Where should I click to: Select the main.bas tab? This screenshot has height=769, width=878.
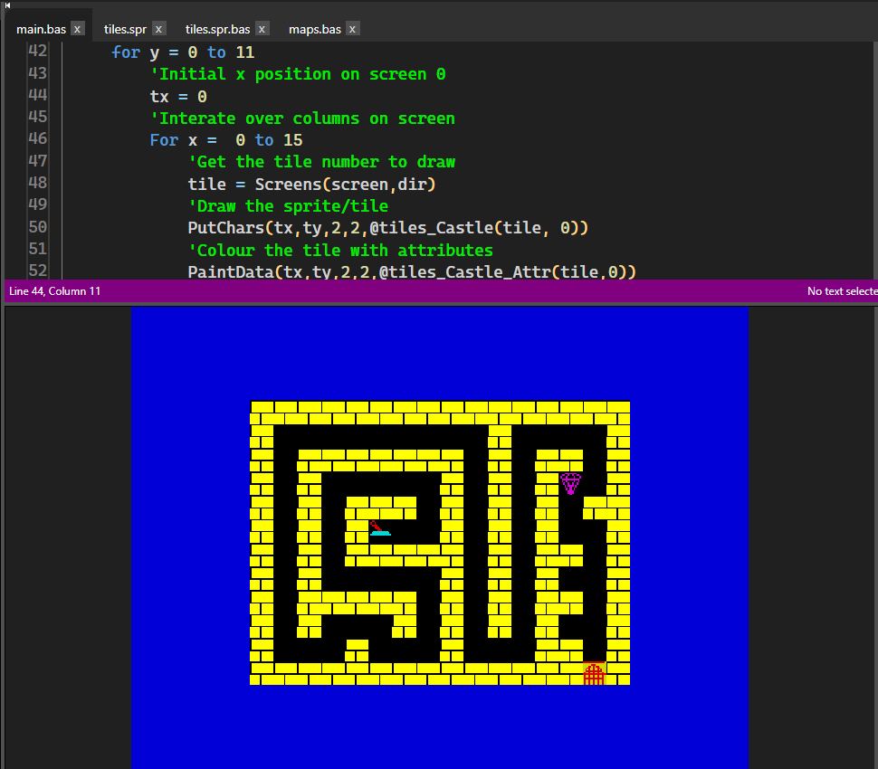(41, 30)
